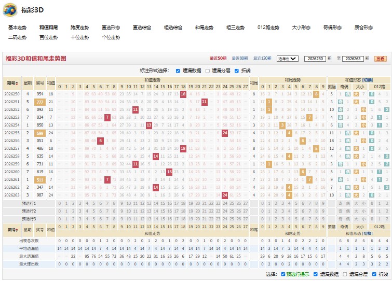Click red 和值 cell 16 in row 2026260
The image size is (392, 281).
[x=169, y=172]
